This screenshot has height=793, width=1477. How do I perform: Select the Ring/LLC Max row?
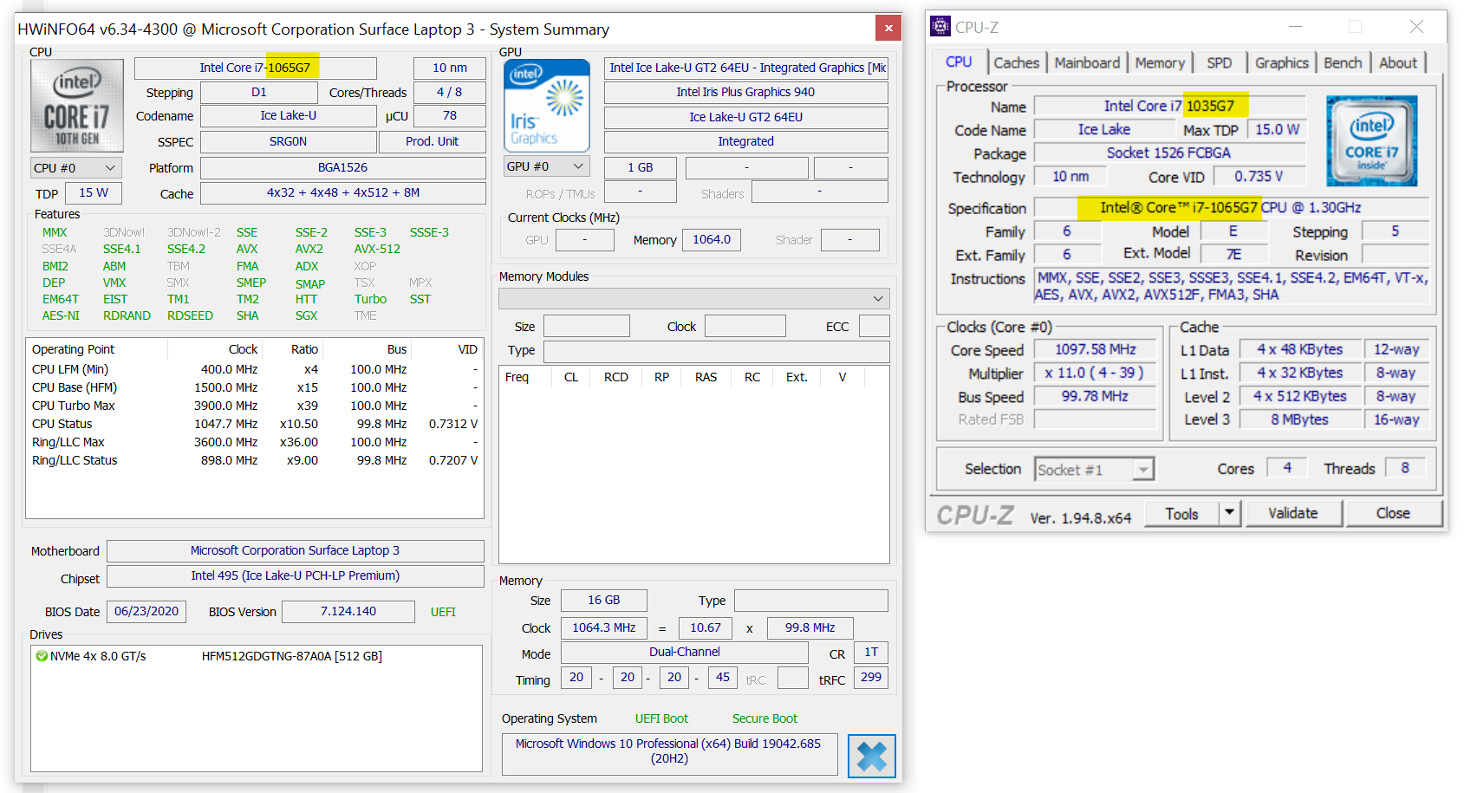point(255,442)
